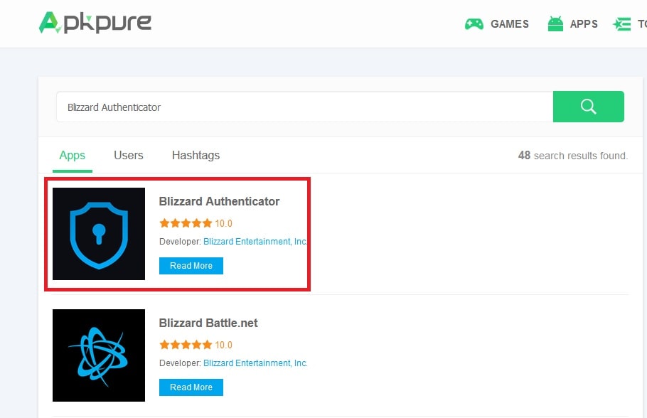Screen dimensions: 647x418
Task: Click the Blizzard Authenticator star rating
Action: 186,223
